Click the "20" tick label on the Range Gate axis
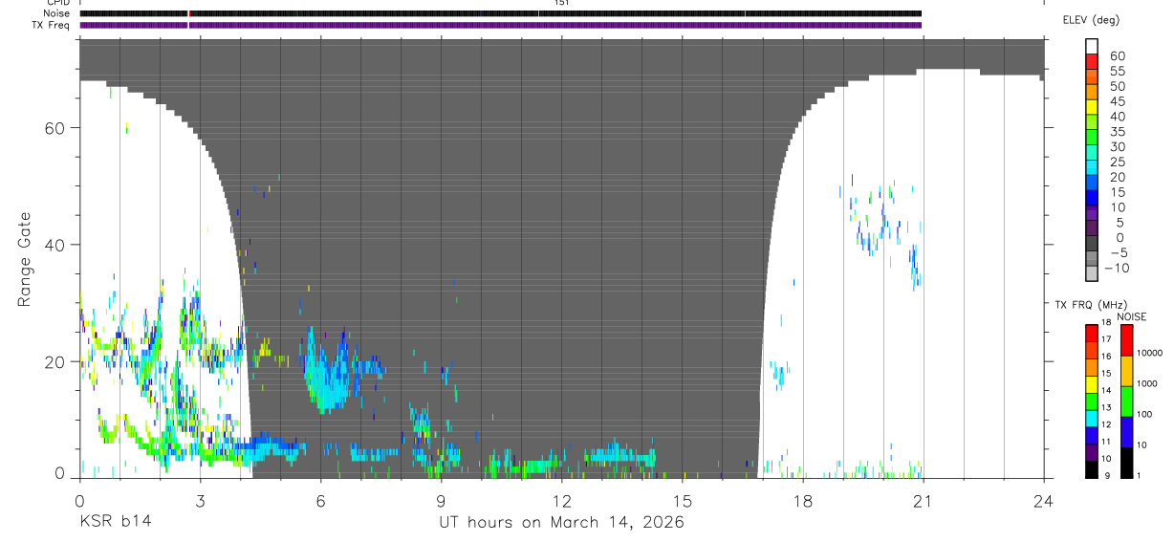This screenshot has height=542, width=1174. [x=55, y=362]
